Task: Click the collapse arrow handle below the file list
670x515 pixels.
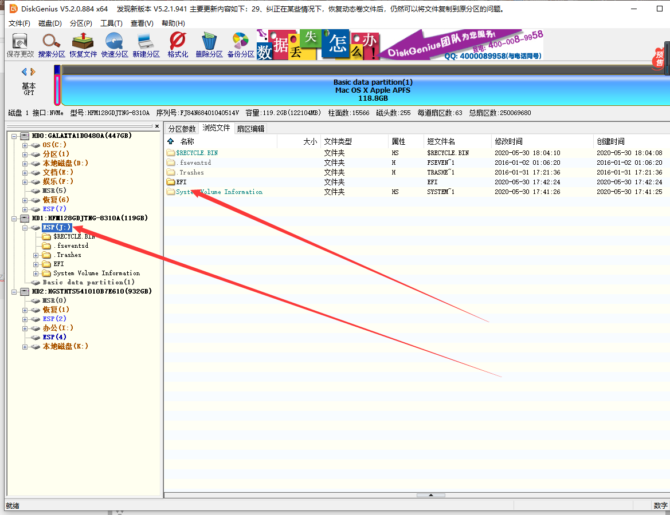Action: [x=431, y=495]
